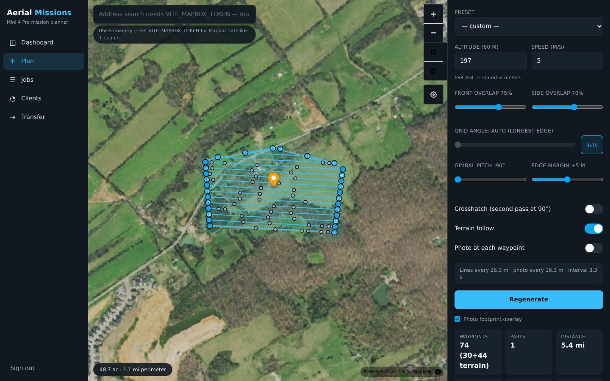
Task: Uncheck Photo footprint overlay
Action: (x=457, y=319)
